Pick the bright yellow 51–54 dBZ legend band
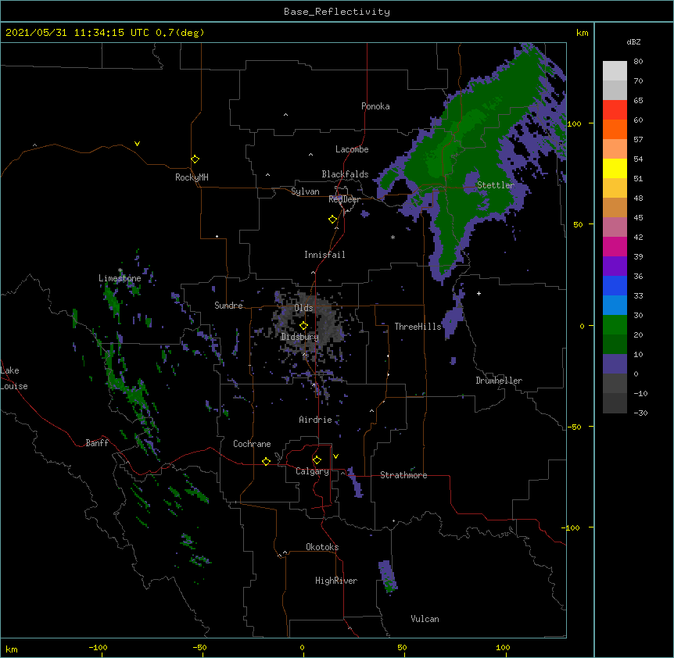674x658 pixels. tap(615, 168)
